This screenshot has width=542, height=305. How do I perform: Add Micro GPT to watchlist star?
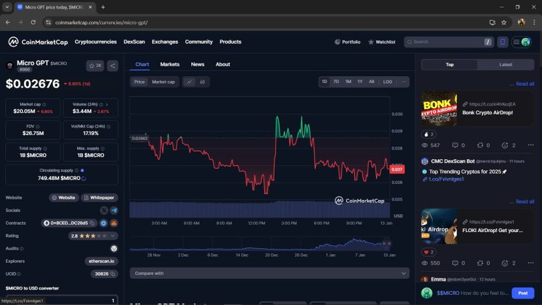click(x=95, y=66)
